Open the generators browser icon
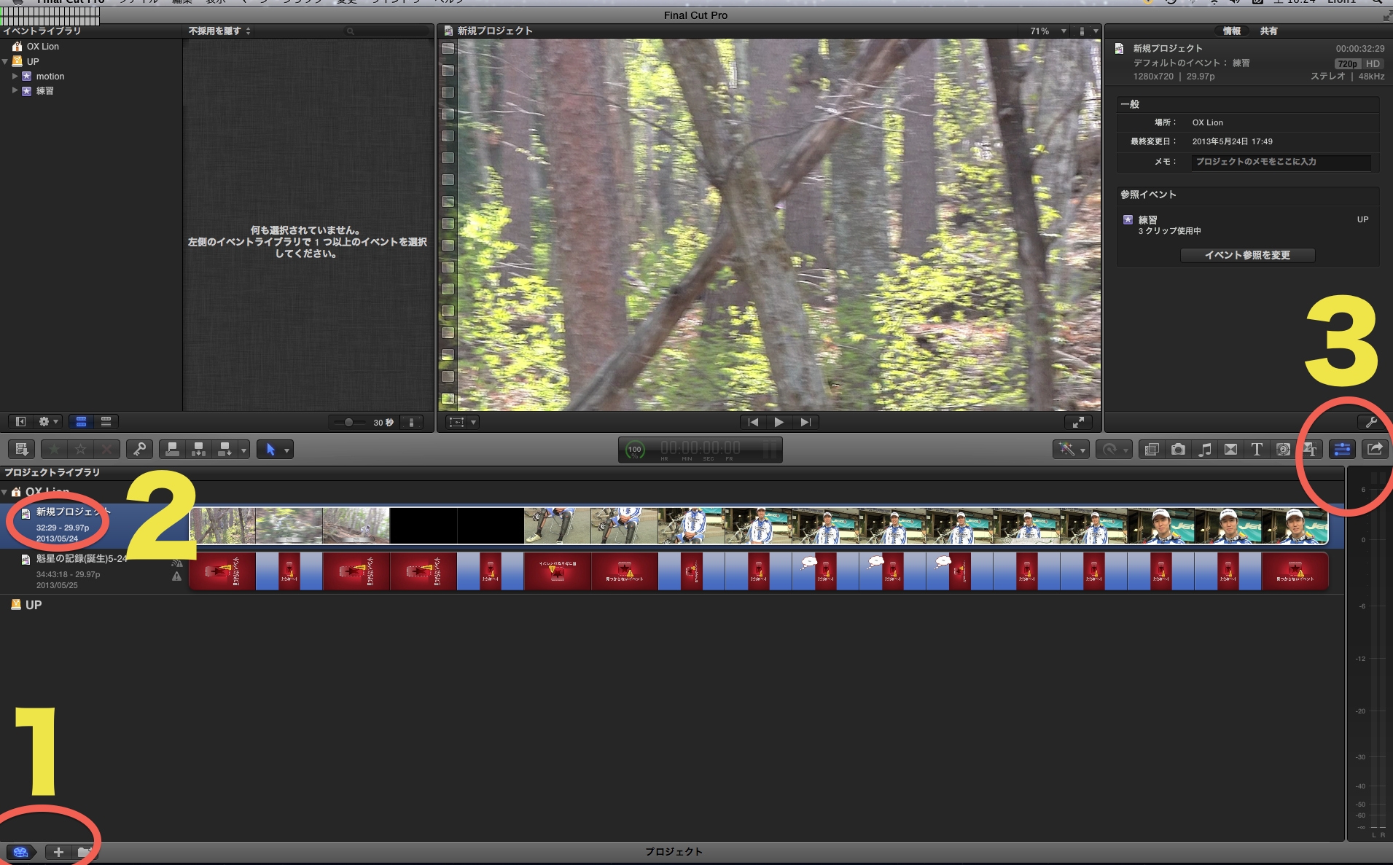This screenshot has height=865, width=1393. tap(1283, 450)
